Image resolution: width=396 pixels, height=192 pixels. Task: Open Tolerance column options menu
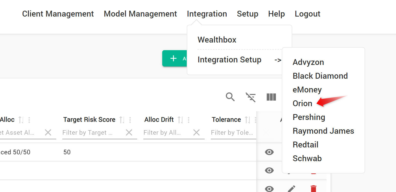[x=255, y=120]
